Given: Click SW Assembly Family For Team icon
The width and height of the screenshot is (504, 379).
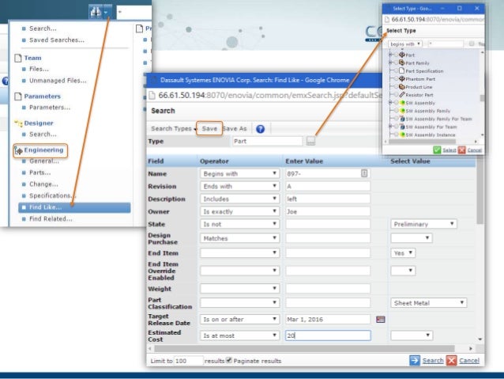Looking at the screenshot, I should [x=402, y=119].
